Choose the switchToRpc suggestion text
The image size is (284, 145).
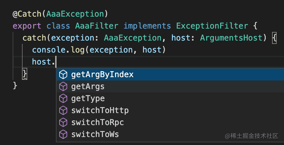pyautogui.click(x=97, y=122)
